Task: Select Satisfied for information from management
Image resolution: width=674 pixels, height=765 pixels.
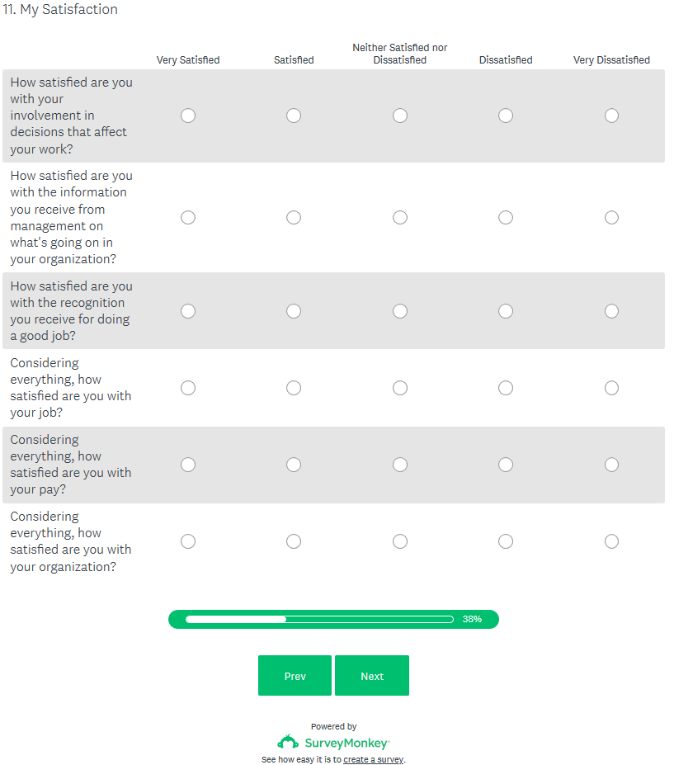Action: tap(294, 217)
